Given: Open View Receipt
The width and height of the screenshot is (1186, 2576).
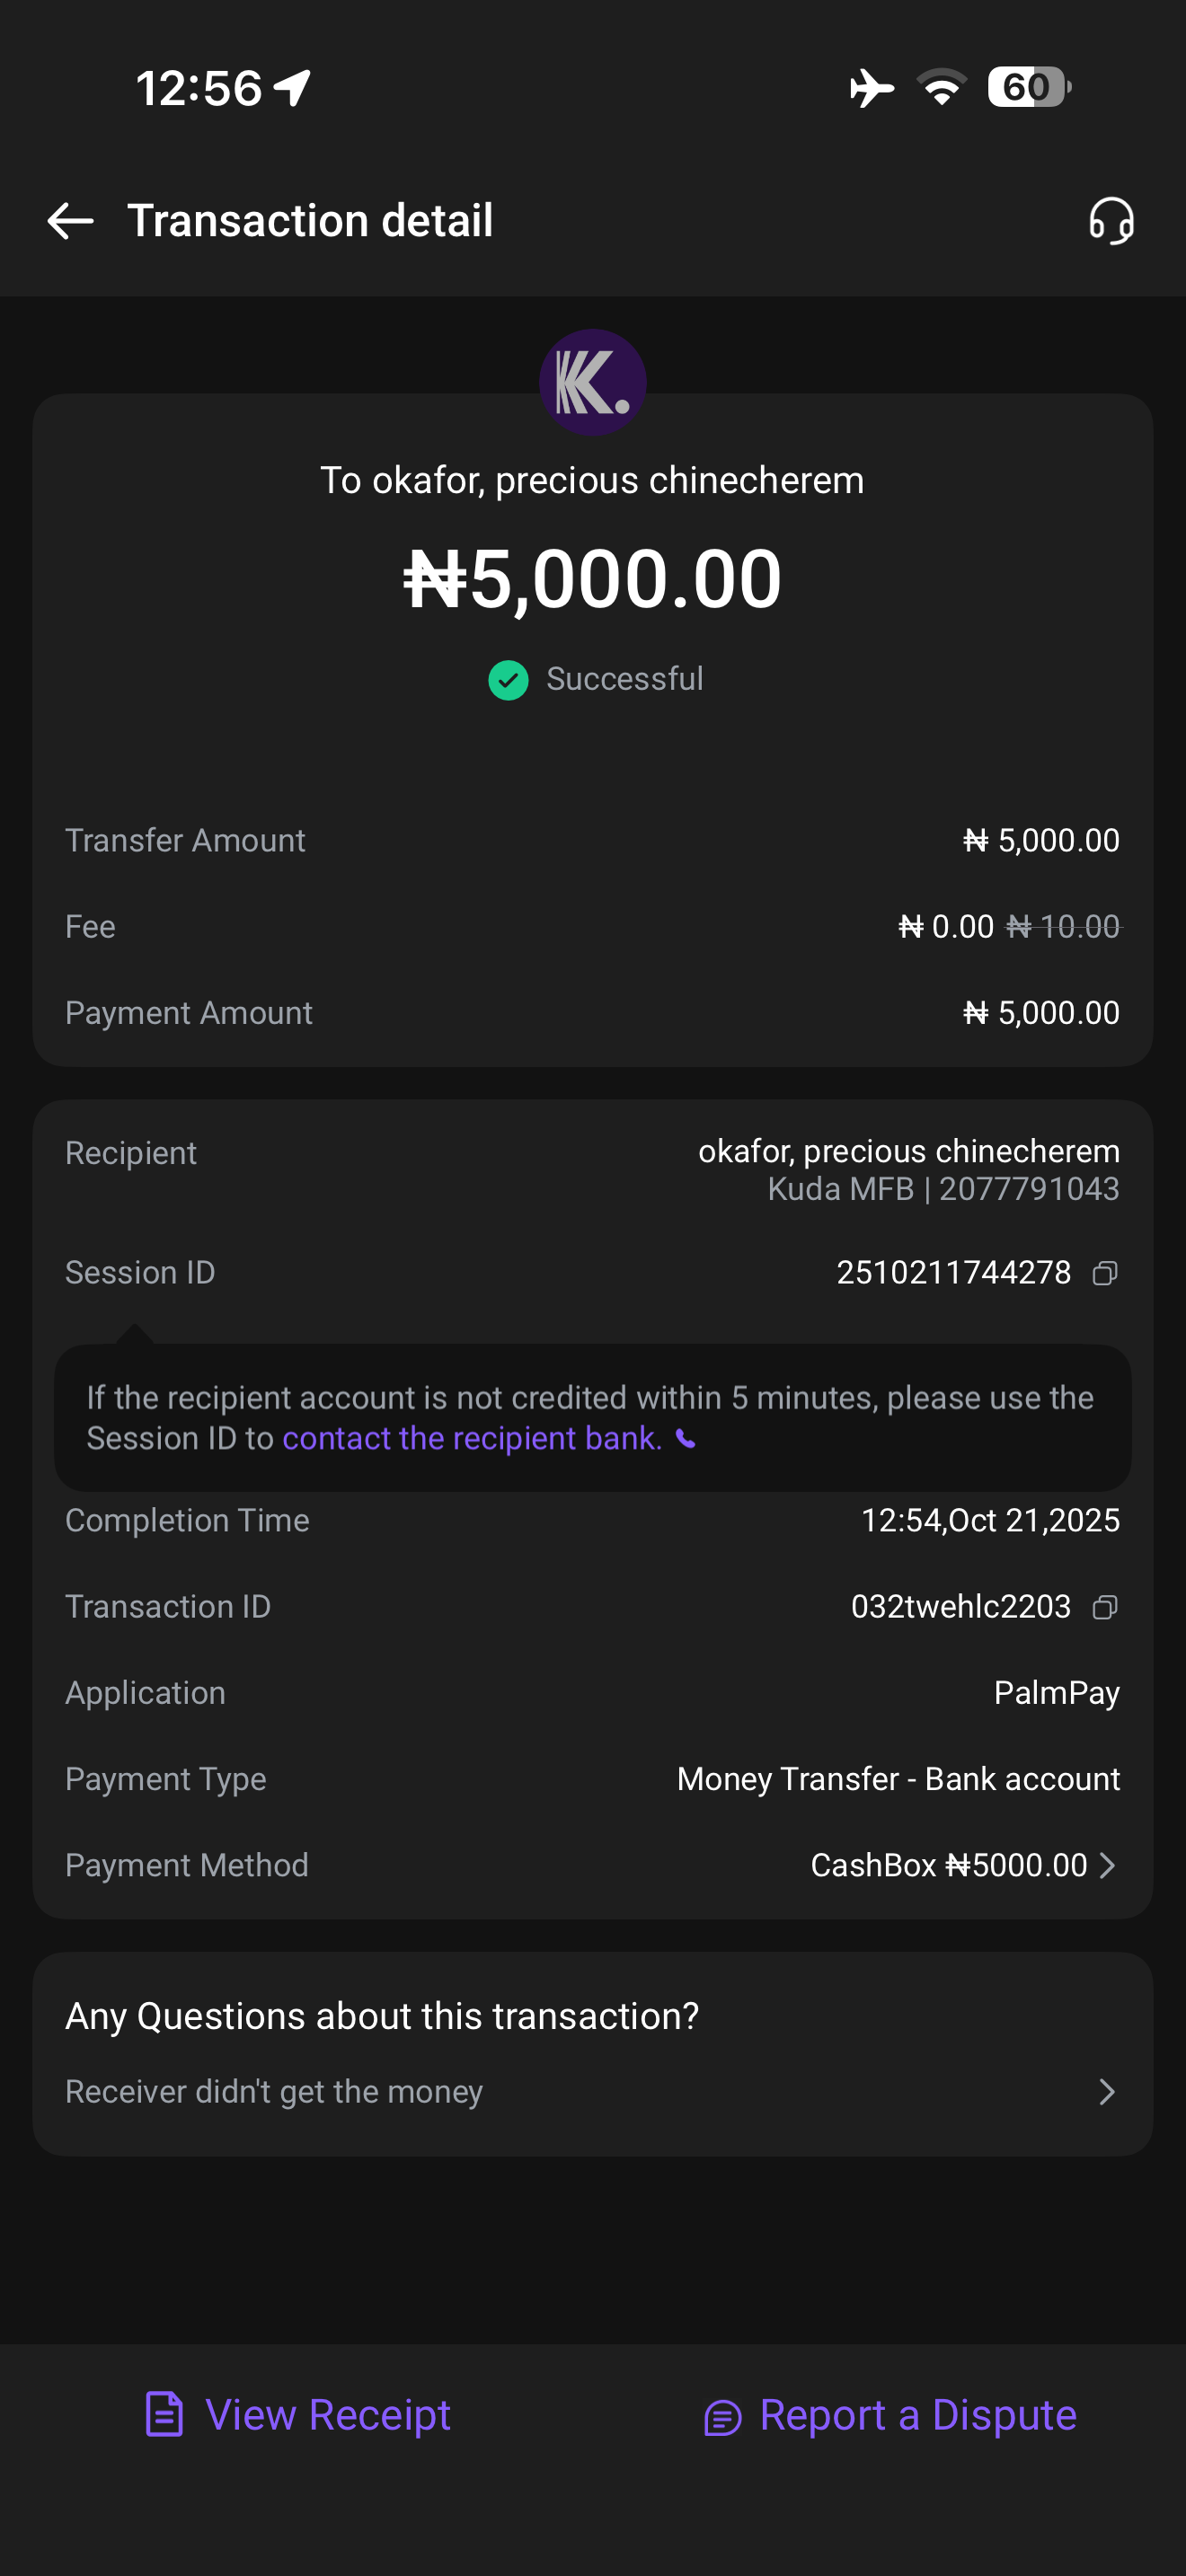Looking at the screenshot, I should (x=328, y=2415).
